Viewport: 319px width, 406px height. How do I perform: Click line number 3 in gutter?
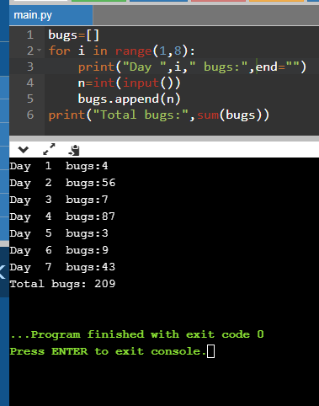pyautogui.click(x=30, y=67)
